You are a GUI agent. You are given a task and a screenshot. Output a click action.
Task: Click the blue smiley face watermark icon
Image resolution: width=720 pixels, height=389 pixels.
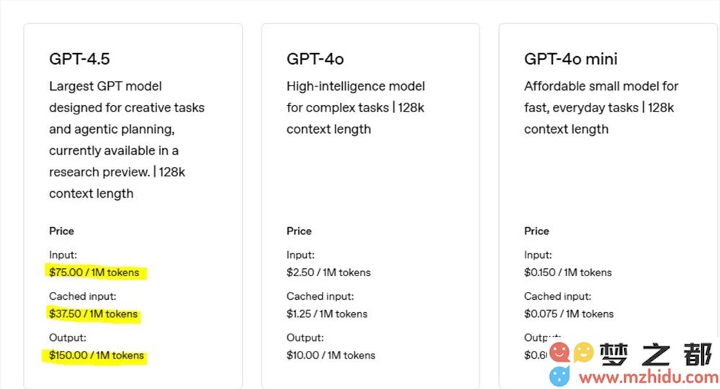[x=559, y=376]
